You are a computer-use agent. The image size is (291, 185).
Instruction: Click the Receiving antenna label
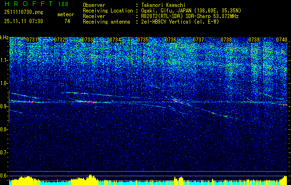pos(106,22)
